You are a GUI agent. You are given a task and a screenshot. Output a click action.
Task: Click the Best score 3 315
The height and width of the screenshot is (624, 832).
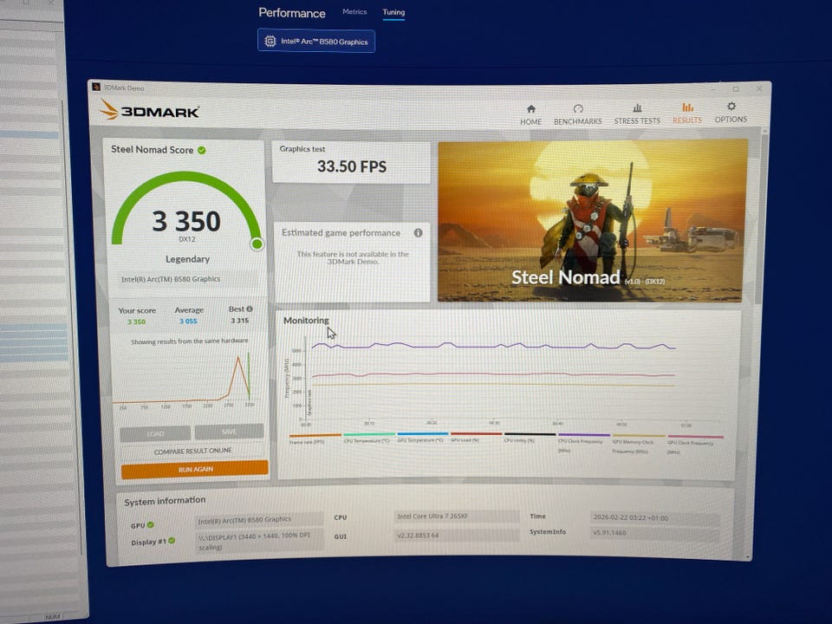point(239,321)
